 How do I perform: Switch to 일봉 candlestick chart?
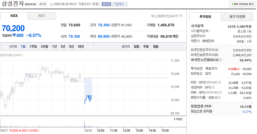(x=136, y=46)
